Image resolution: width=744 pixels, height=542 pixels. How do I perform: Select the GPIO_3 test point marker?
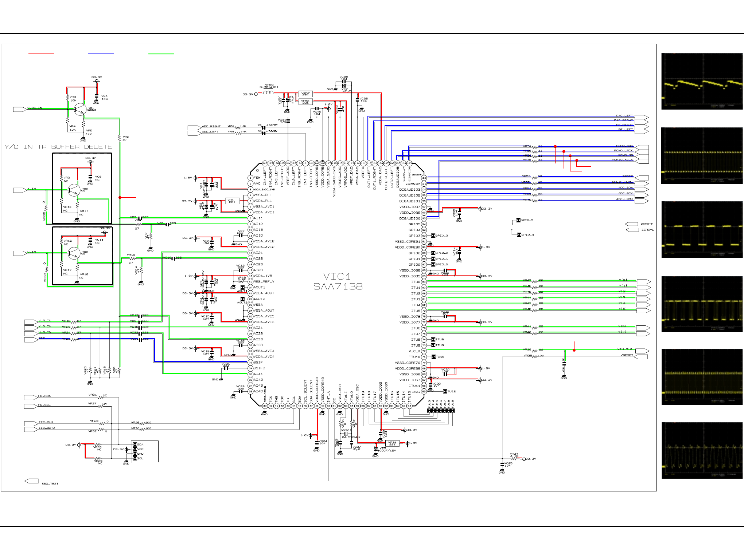pyautogui.click(x=433, y=236)
